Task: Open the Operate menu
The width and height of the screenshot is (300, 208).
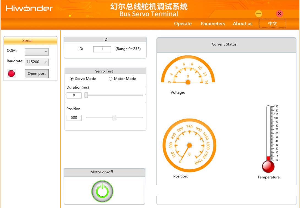Action: (x=183, y=23)
